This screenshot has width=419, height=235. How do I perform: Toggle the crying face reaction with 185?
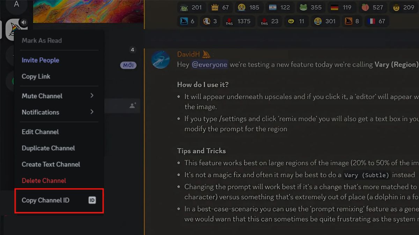coord(249,7)
